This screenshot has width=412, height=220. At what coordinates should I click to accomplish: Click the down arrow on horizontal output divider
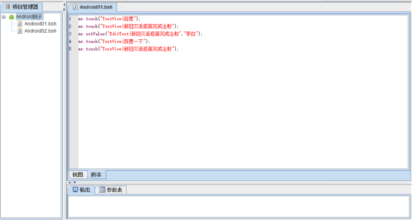[x=75, y=182]
